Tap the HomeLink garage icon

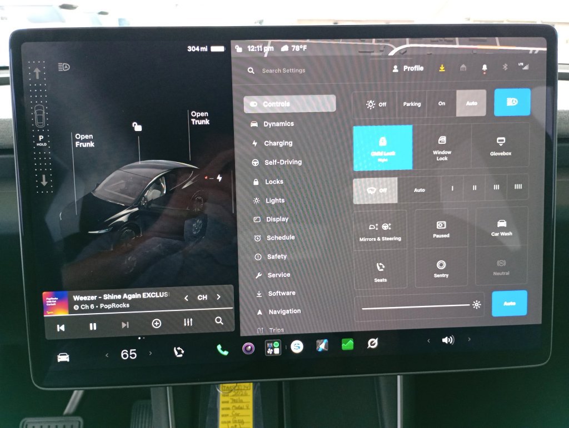point(463,67)
